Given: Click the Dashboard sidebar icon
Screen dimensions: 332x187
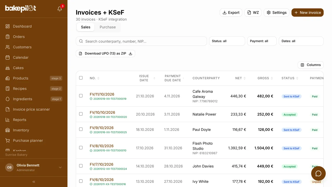Looking at the screenshot, I should [8, 26].
